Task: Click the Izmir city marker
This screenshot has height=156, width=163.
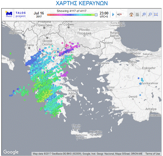Action: (111, 90)
